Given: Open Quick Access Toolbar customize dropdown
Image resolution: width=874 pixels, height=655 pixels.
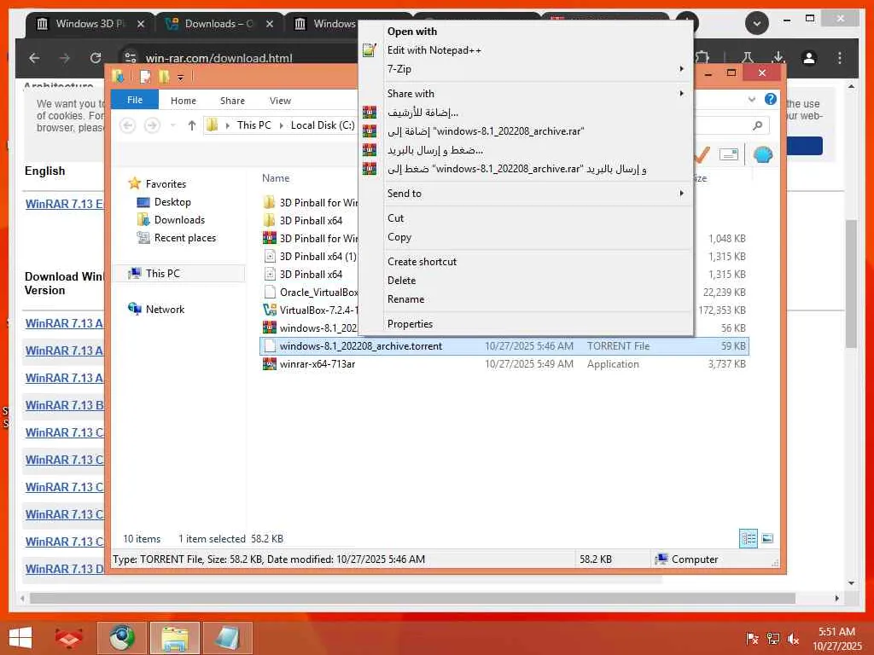Looking at the screenshot, I should (181, 78).
